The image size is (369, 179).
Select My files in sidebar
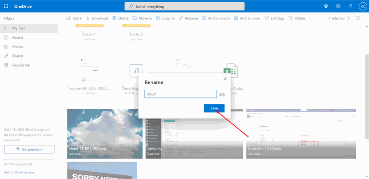(29, 28)
